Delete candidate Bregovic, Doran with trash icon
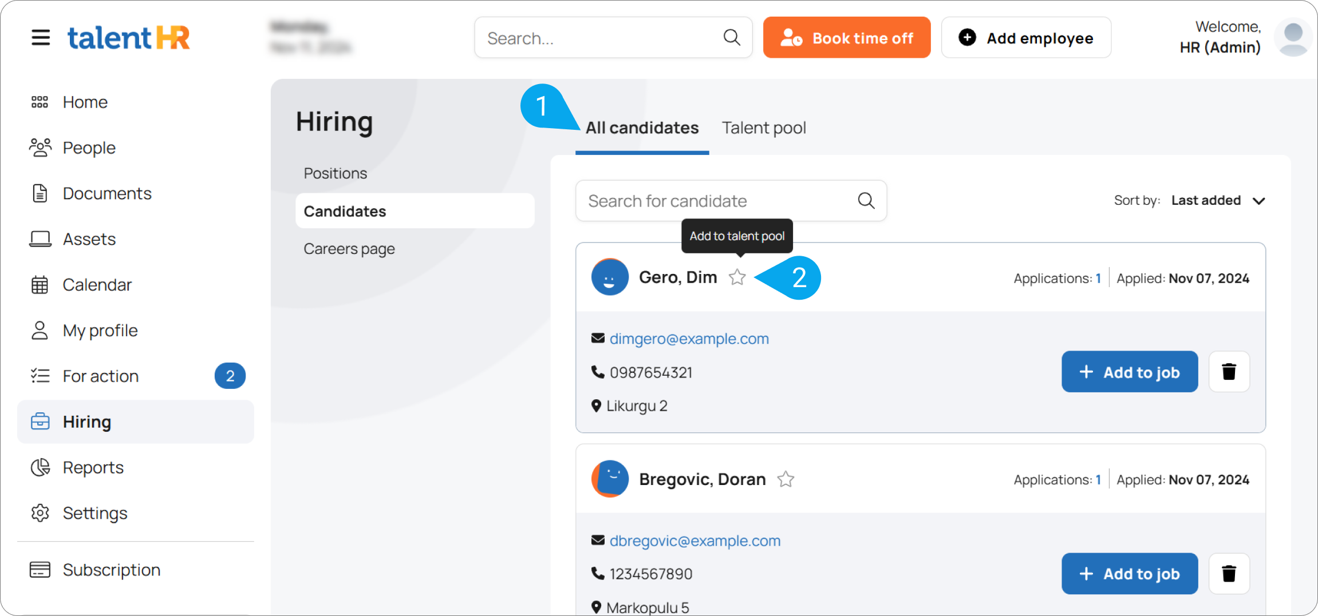This screenshot has height=616, width=1318. [x=1229, y=573]
